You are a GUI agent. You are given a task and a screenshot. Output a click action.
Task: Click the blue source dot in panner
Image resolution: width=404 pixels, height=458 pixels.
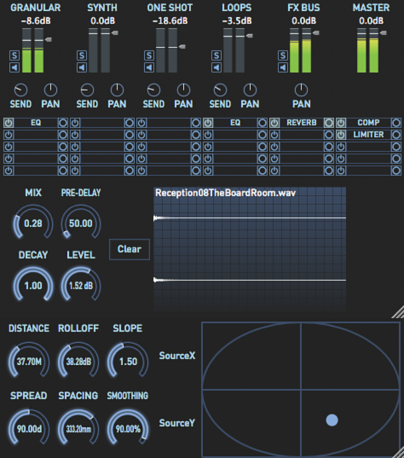coord(332,420)
